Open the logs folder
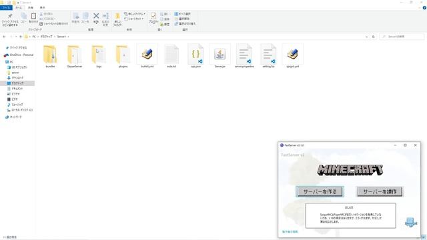The width and height of the screenshot is (427, 240). [99, 56]
